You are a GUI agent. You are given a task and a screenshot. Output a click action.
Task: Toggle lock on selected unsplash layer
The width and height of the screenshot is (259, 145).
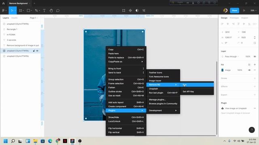[34, 51]
